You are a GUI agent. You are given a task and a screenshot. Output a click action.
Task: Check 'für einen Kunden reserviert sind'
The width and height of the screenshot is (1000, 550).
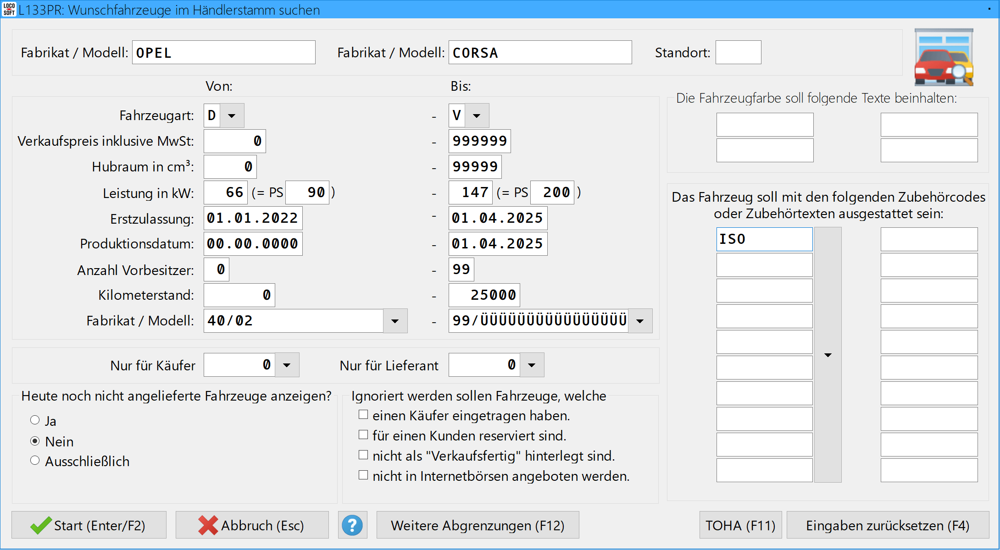(x=363, y=434)
